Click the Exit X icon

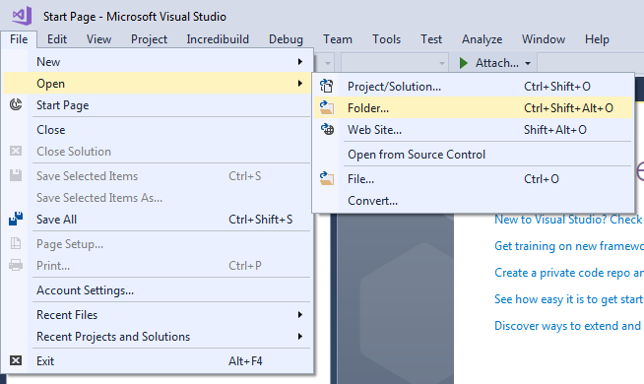16,360
